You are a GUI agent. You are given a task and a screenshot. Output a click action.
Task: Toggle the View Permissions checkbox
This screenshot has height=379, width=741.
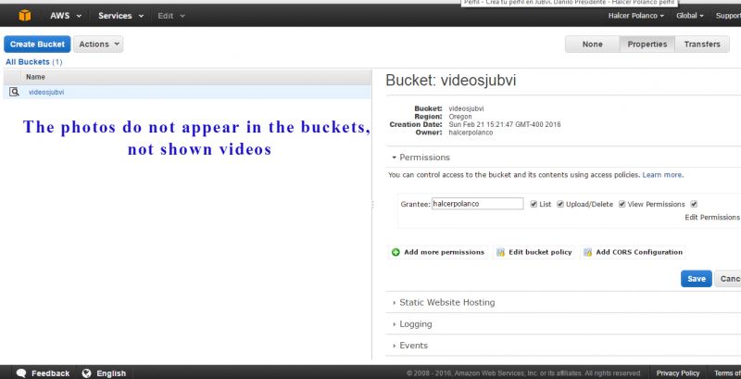(622, 204)
